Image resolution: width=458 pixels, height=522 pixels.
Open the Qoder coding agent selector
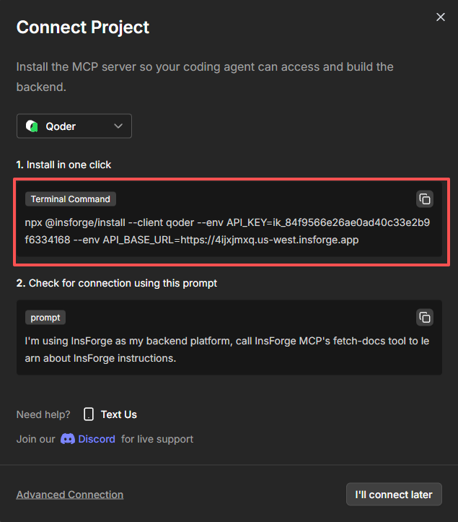(x=74, y=126)
